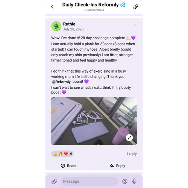Select the fire reaction emoji
Image resolution: width=188 pixels, height=188 pixels.
pyautogui.click(x=61, y=154)
